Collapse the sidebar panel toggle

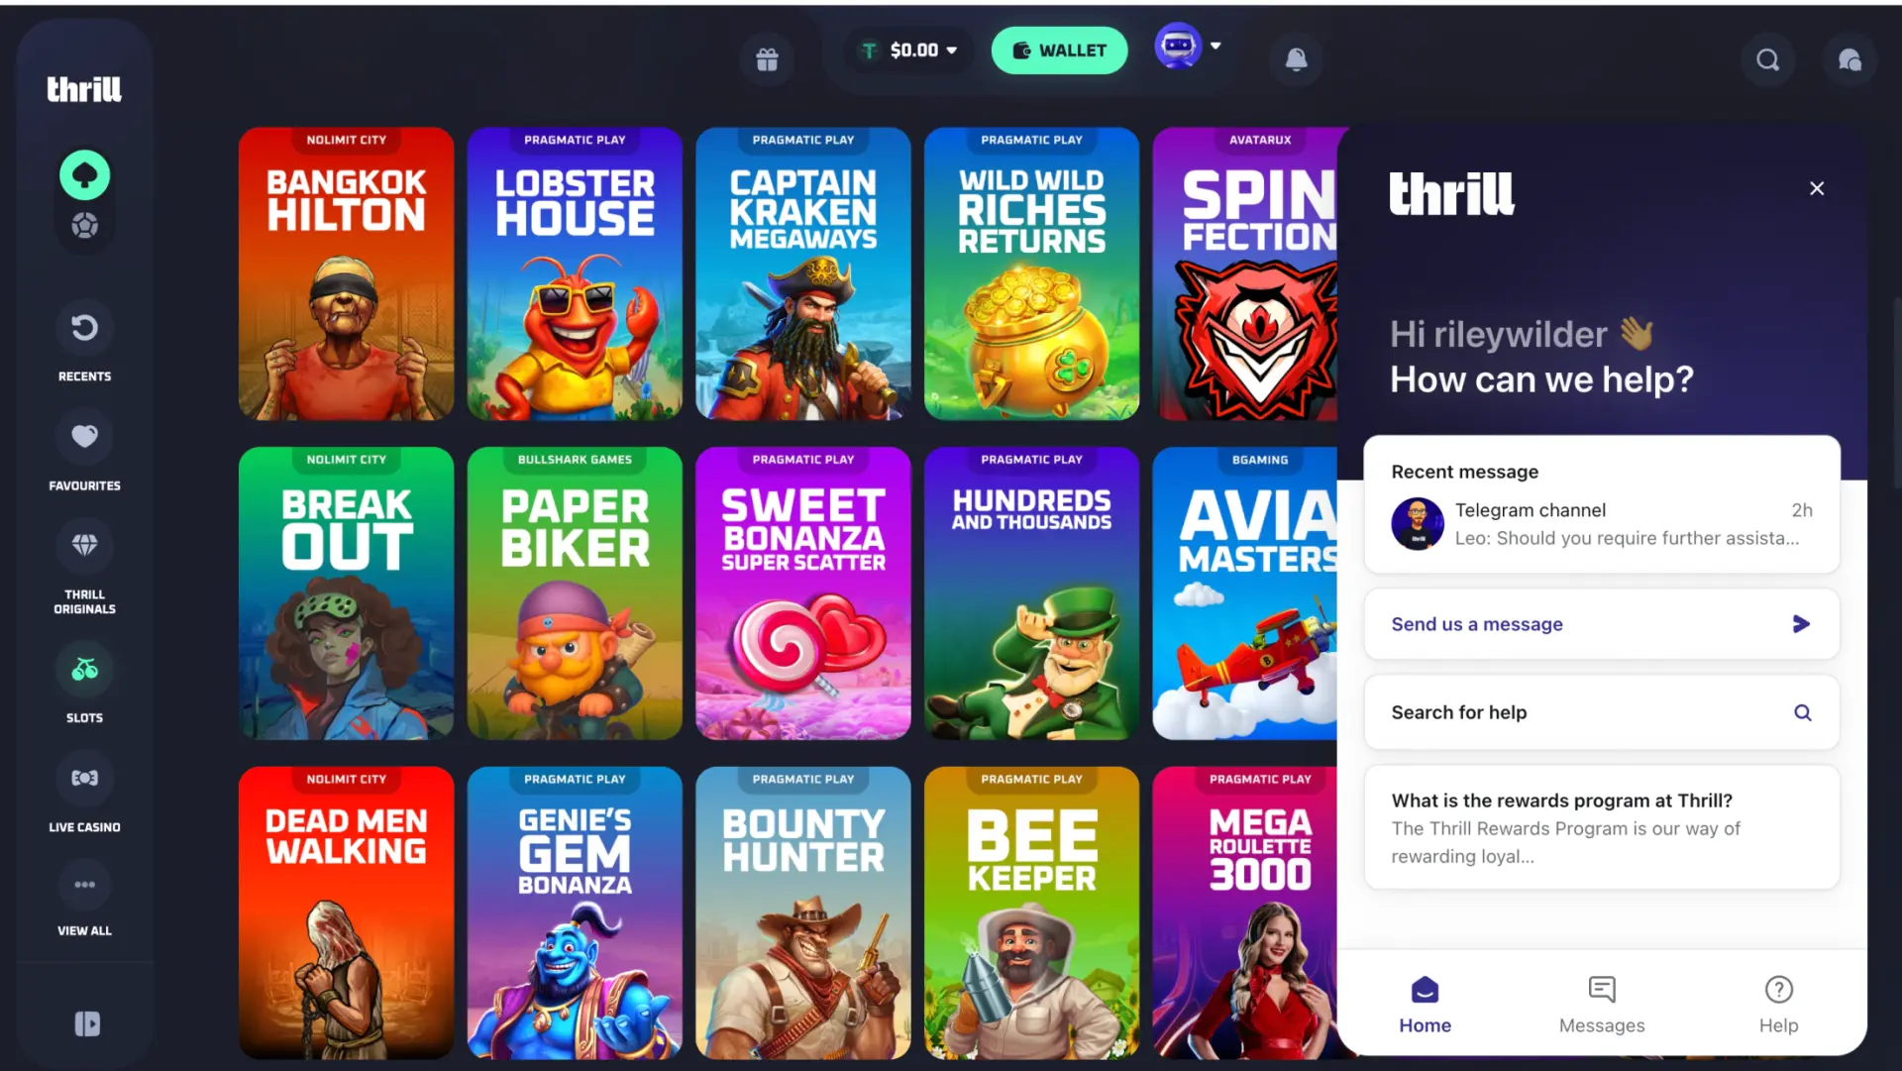click(x=87, y=1023)
